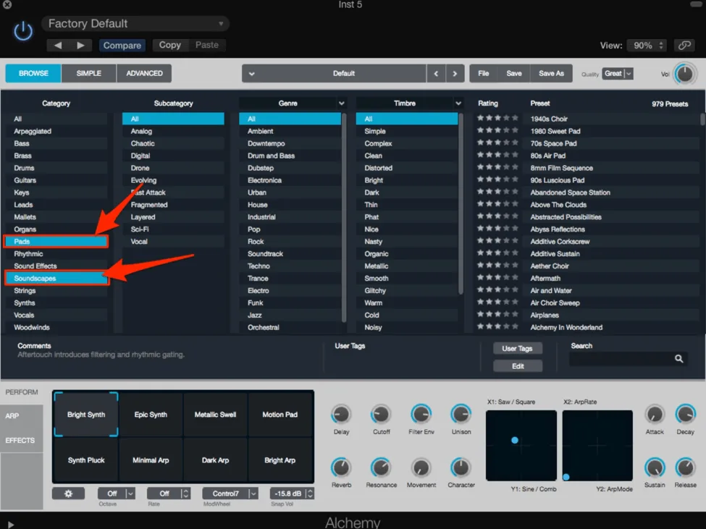This screenshot has width=706, height=529.
Task: Open the PERFORM section tab
Action: point(22,392)
